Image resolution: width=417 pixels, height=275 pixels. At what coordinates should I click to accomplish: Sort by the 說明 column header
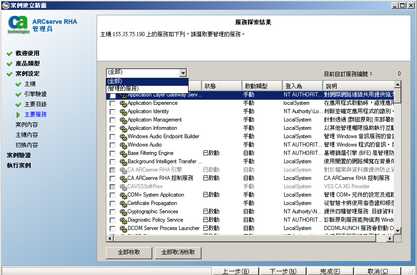point(358,86)
